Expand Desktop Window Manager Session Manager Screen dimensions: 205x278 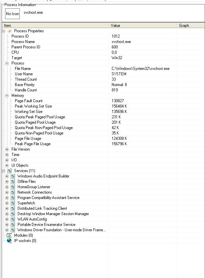pos(7,214)
